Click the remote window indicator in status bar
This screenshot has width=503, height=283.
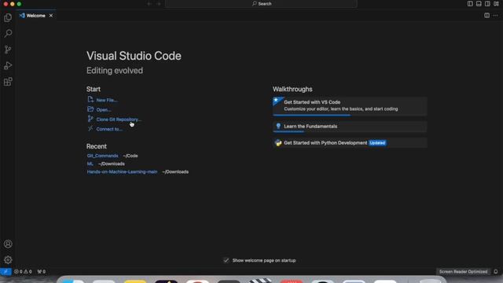pyautogui.click(x=6, y=271)
